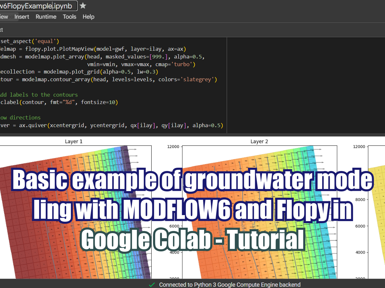385x288 pixels.
Task: Open the Runtime menu
Action: click(x=46, y=17)
